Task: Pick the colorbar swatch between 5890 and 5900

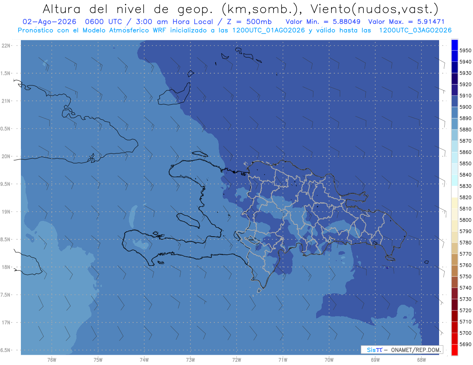Action: (454, 113)
